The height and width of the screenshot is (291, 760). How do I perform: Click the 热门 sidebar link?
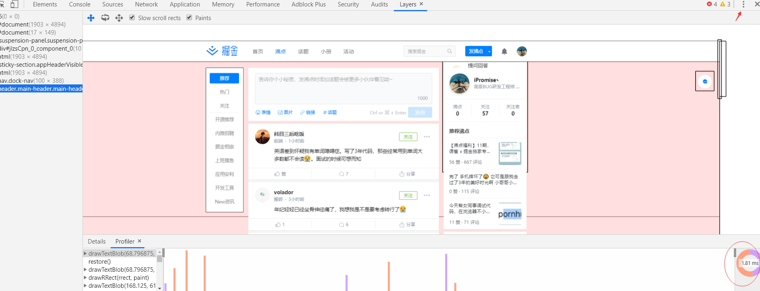point(224,92)
